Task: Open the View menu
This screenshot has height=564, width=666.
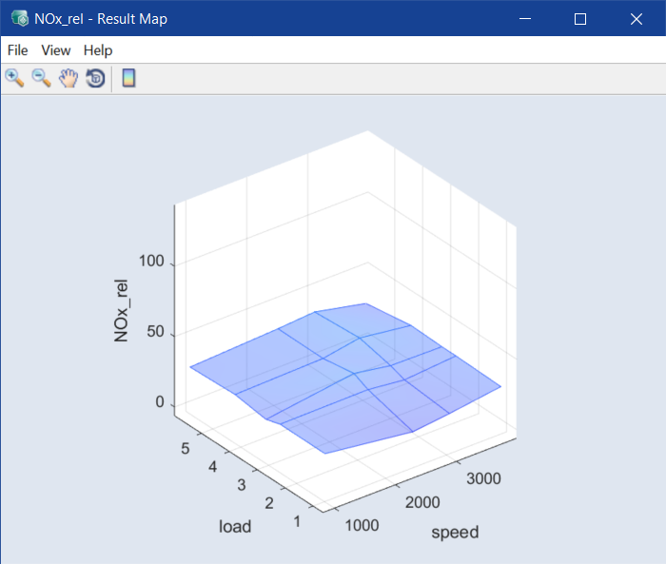Action: tap(56, 50)
